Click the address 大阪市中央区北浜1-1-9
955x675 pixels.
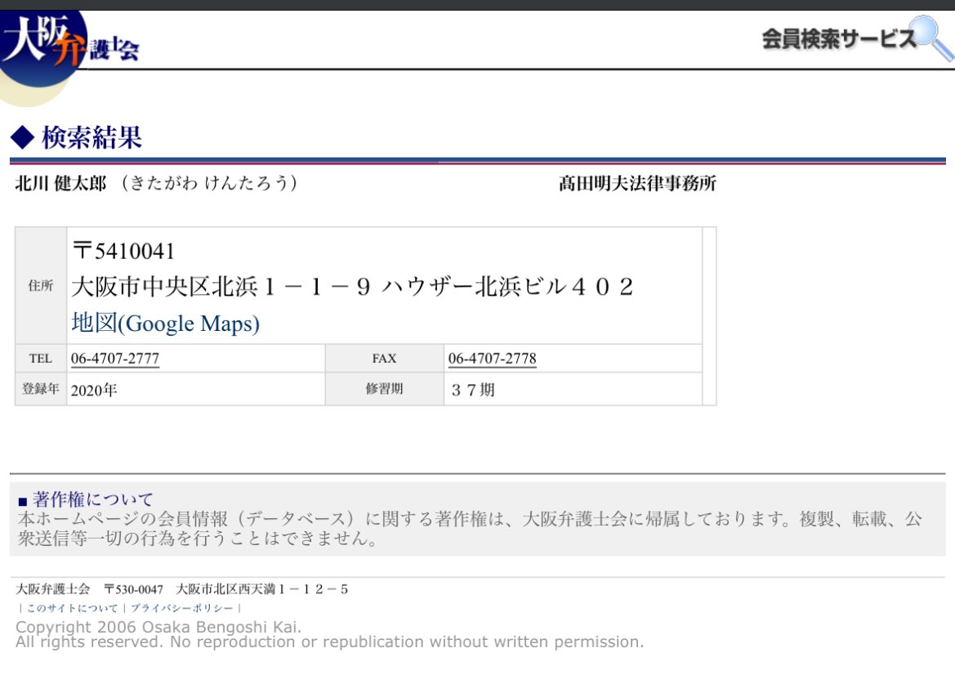[221, 286]
